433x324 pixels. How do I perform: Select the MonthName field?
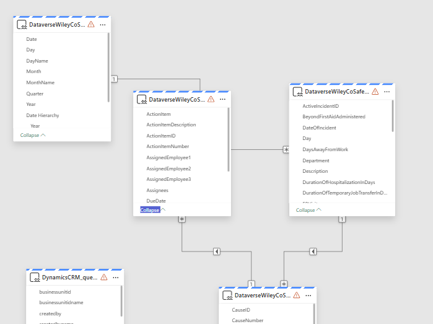coord(40,82)
